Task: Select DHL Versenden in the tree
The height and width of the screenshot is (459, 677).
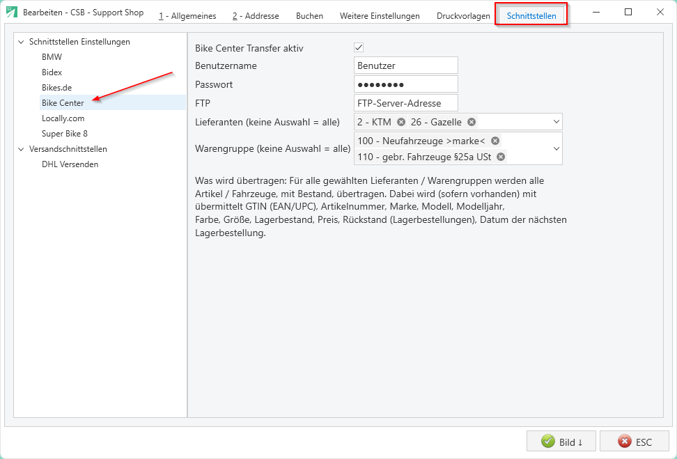Action: click(70, 164)
